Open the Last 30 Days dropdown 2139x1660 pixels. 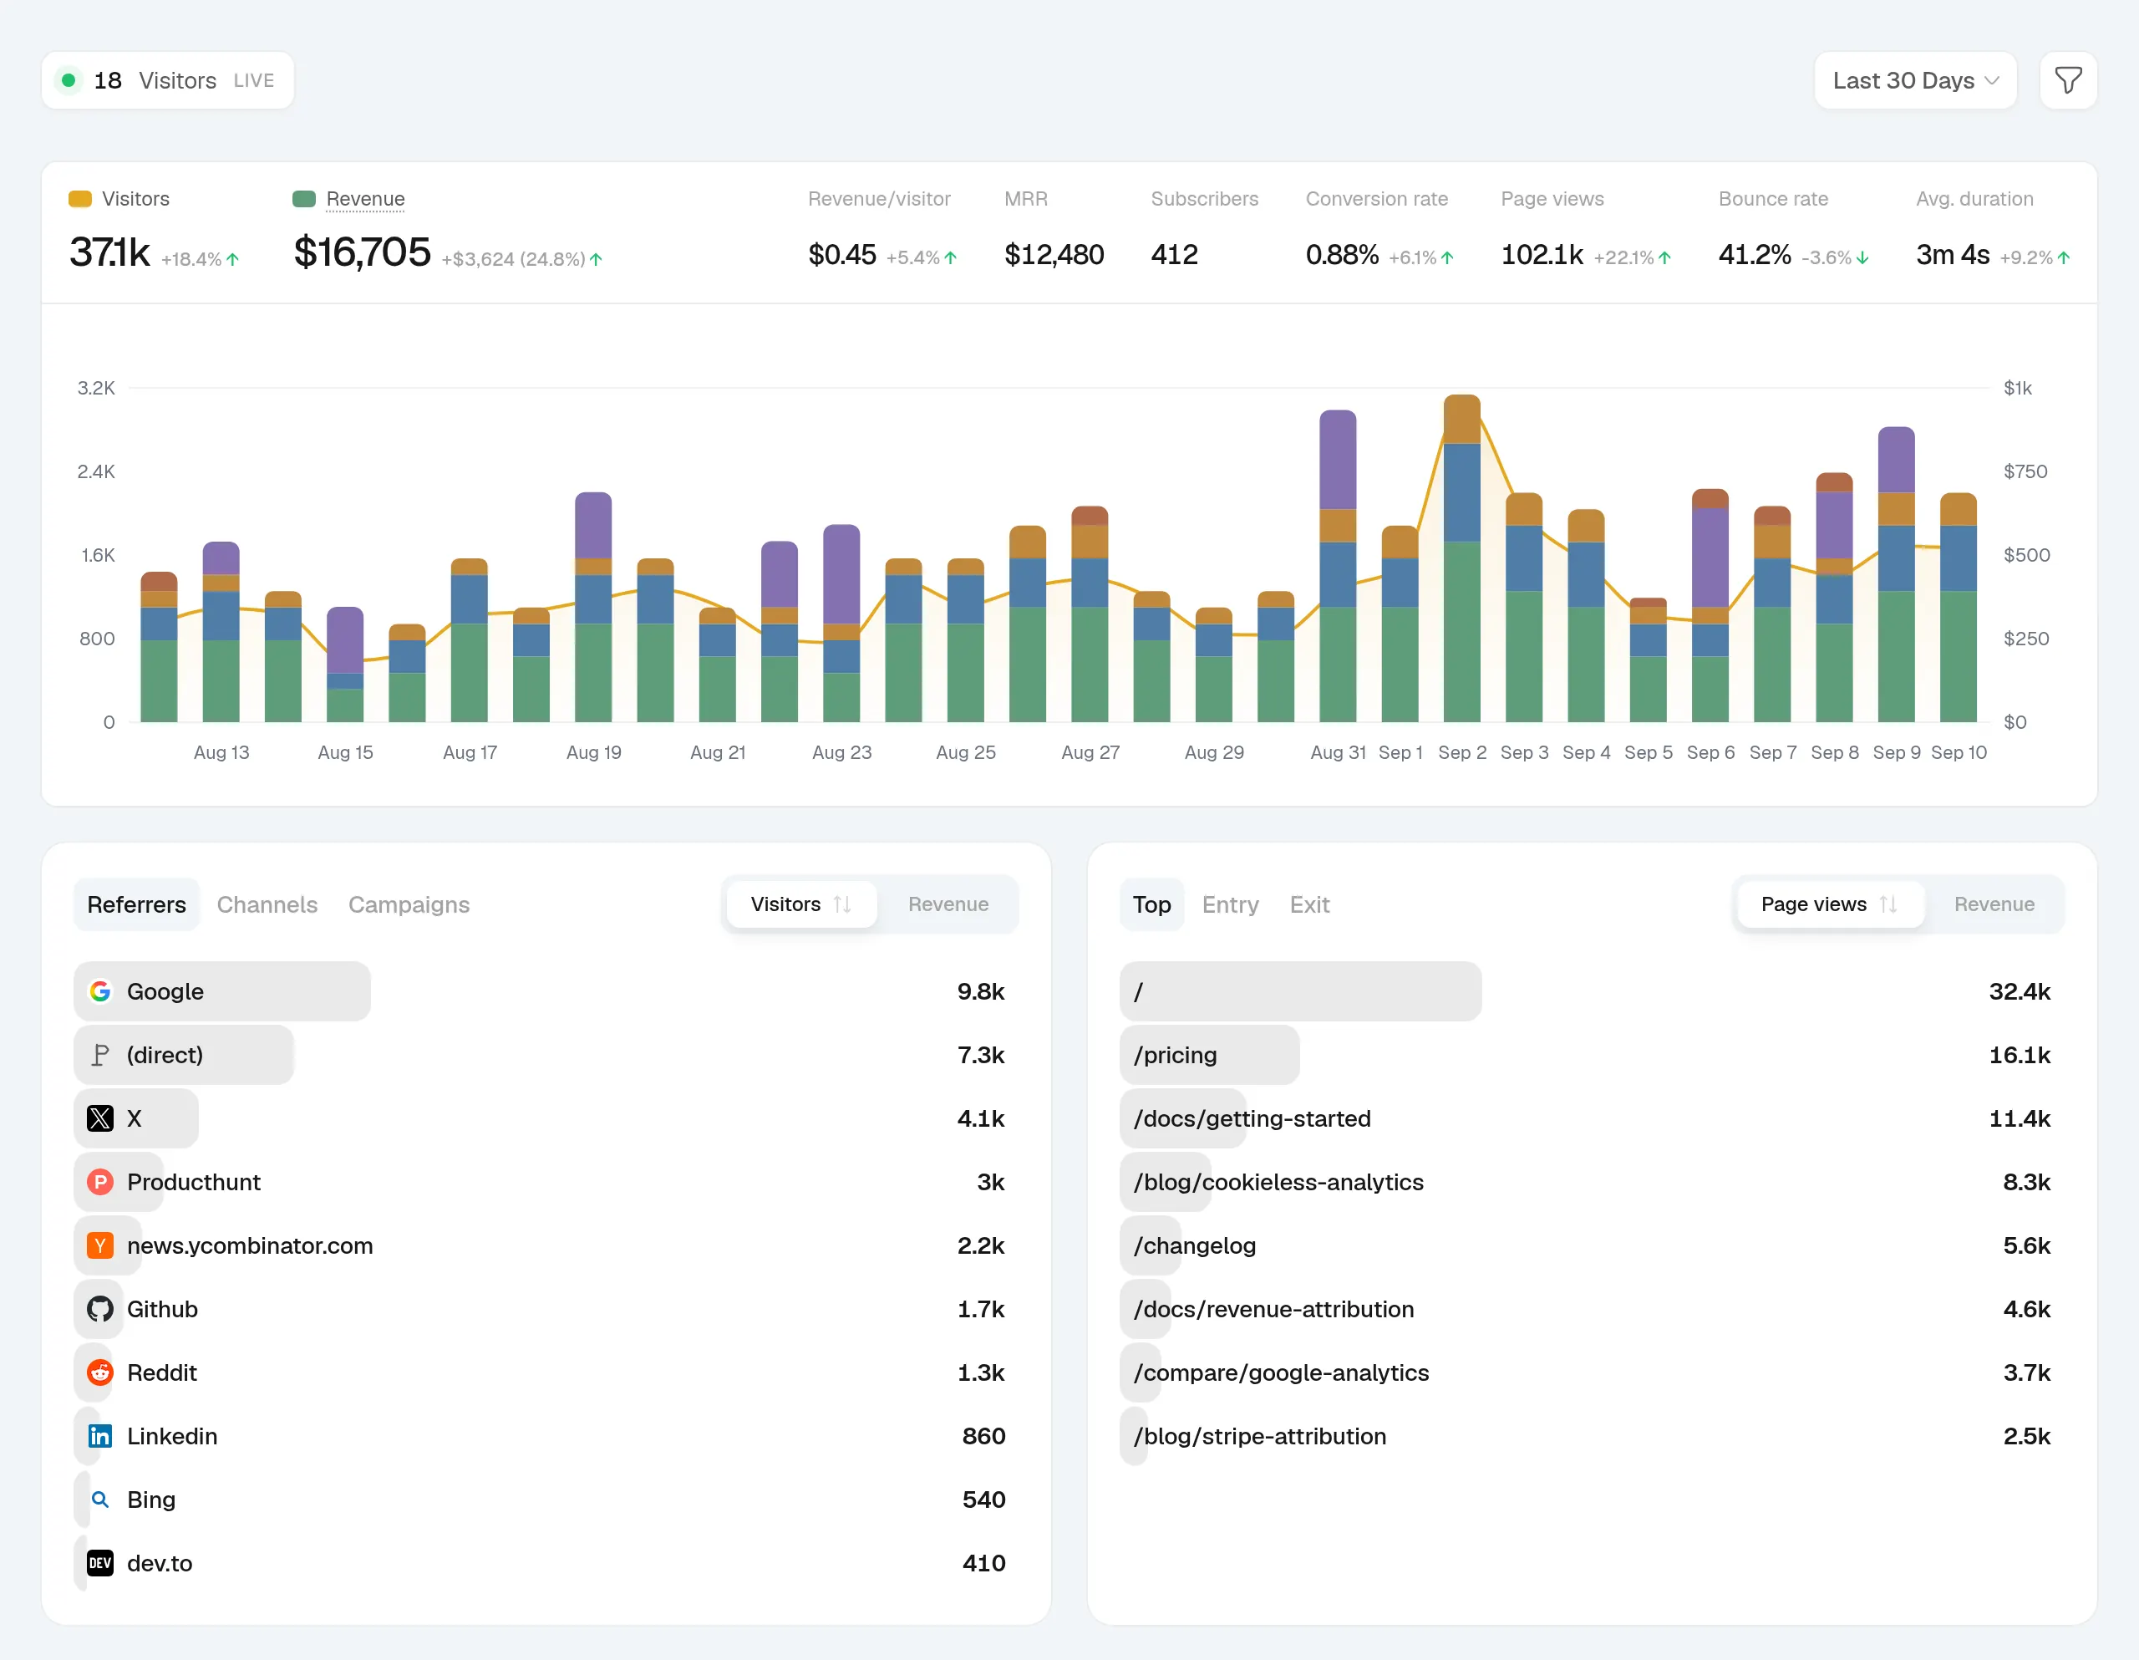coord(1915,80)
